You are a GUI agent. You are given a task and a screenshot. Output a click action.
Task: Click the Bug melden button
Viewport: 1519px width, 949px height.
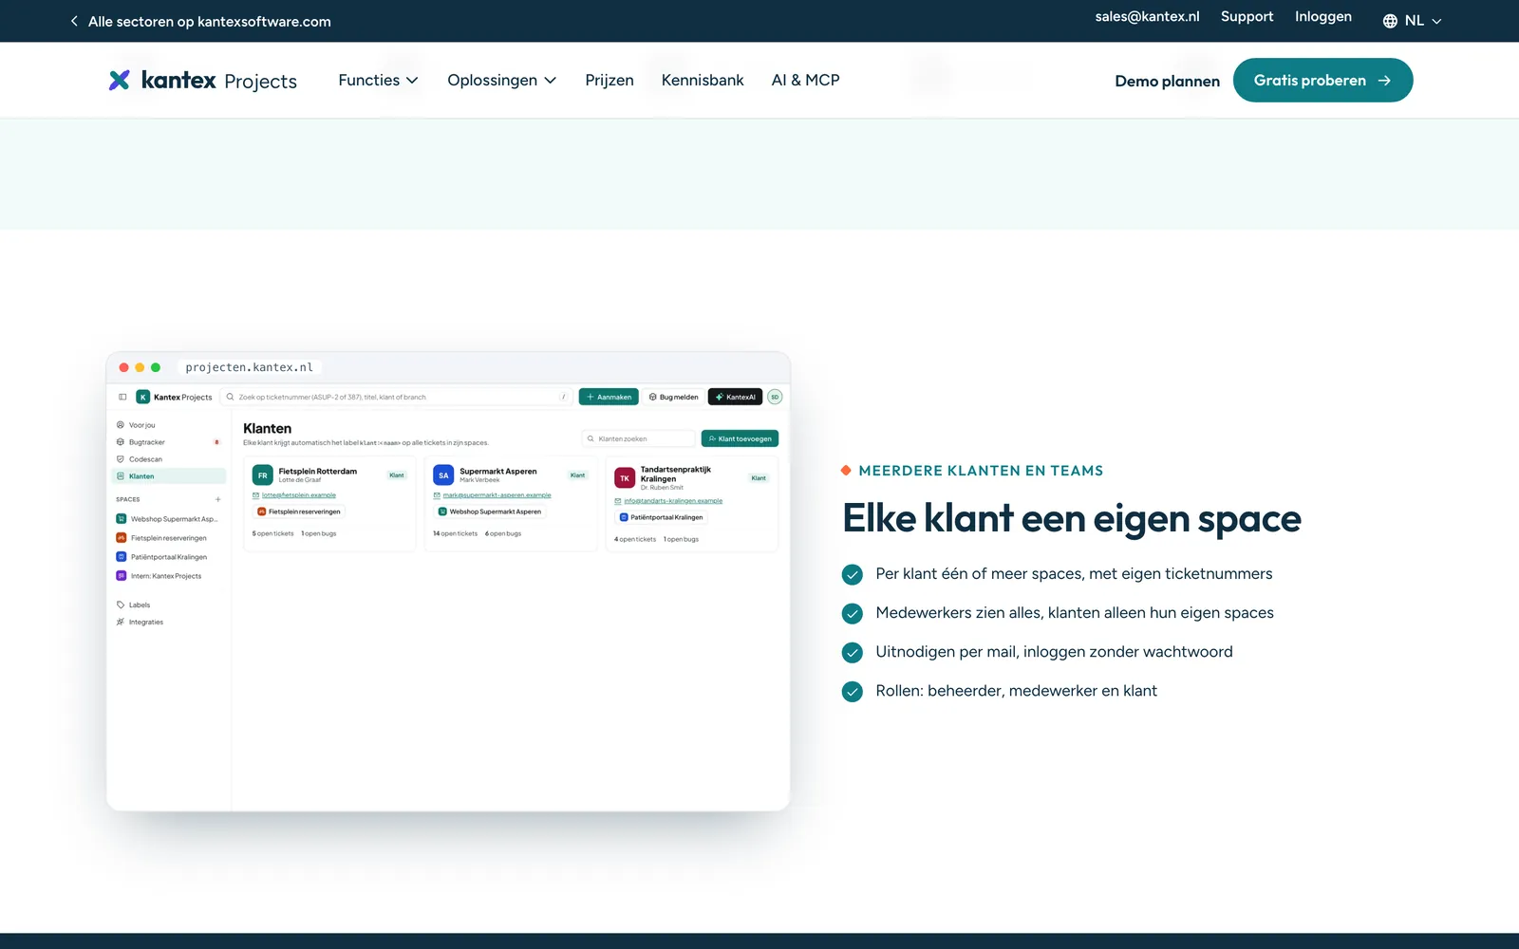(x=673, y=397)
